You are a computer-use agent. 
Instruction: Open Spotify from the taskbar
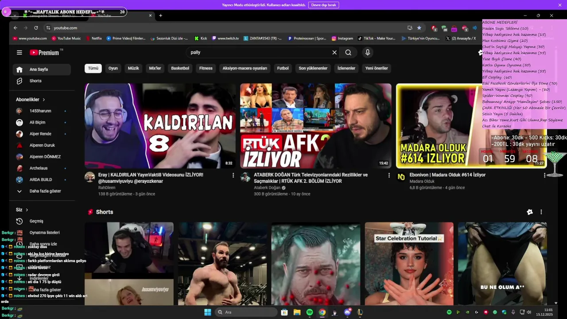(x=310, y=312)
